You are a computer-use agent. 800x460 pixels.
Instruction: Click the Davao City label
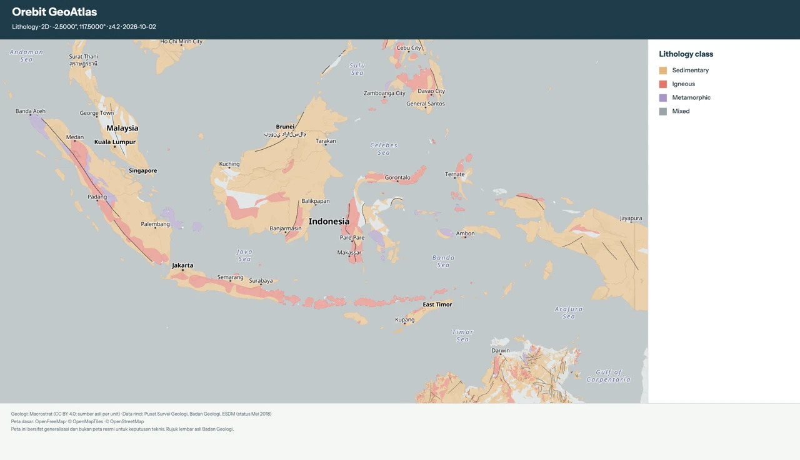(x=431, y=91)
